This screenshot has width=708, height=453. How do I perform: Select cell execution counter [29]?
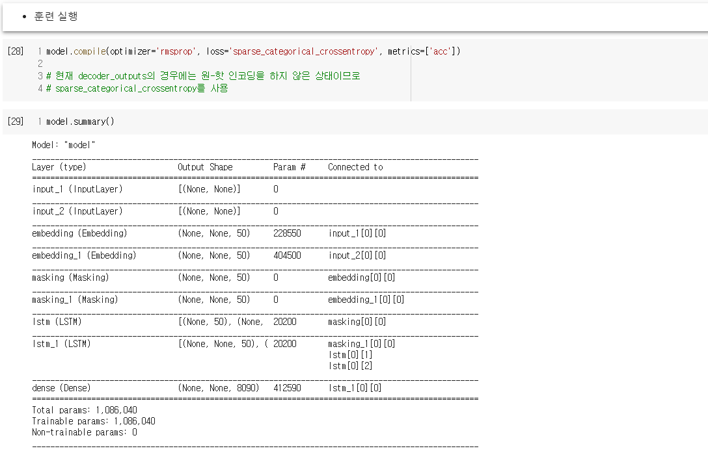click(16, 121)
